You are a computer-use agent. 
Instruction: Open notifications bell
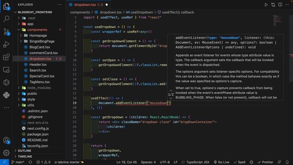287,162
